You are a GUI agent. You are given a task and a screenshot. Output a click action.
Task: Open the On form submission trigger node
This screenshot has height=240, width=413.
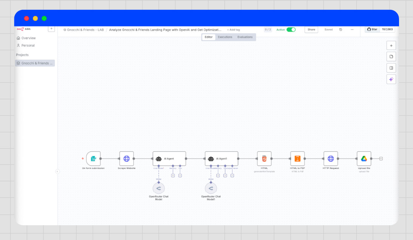[93, 159]
